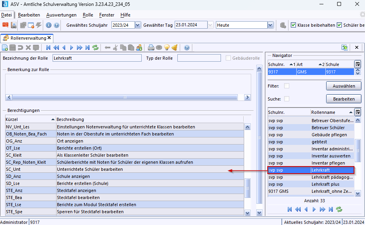Jump to first record in the Rollenverwaltung toolbar

(x=48, y=48)
